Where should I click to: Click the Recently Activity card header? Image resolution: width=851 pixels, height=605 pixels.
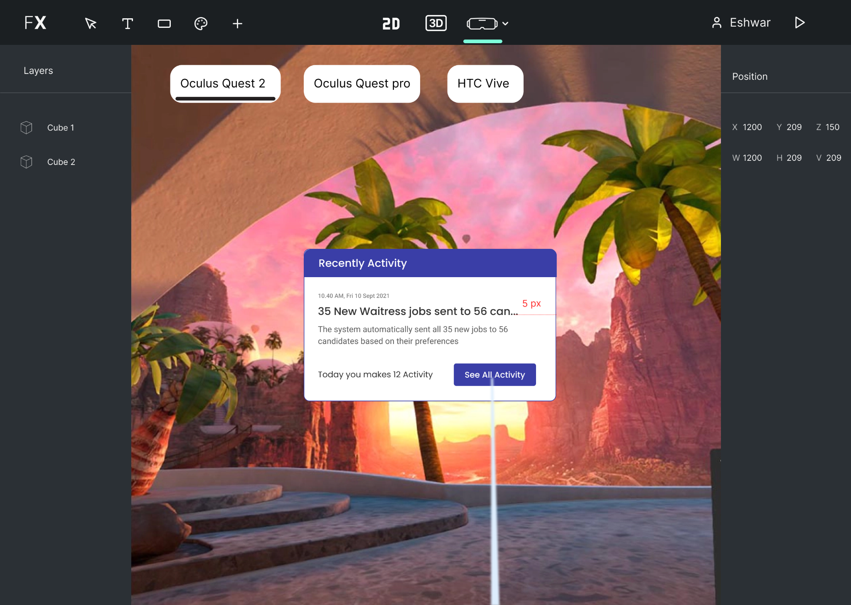[x=430, y=263]
